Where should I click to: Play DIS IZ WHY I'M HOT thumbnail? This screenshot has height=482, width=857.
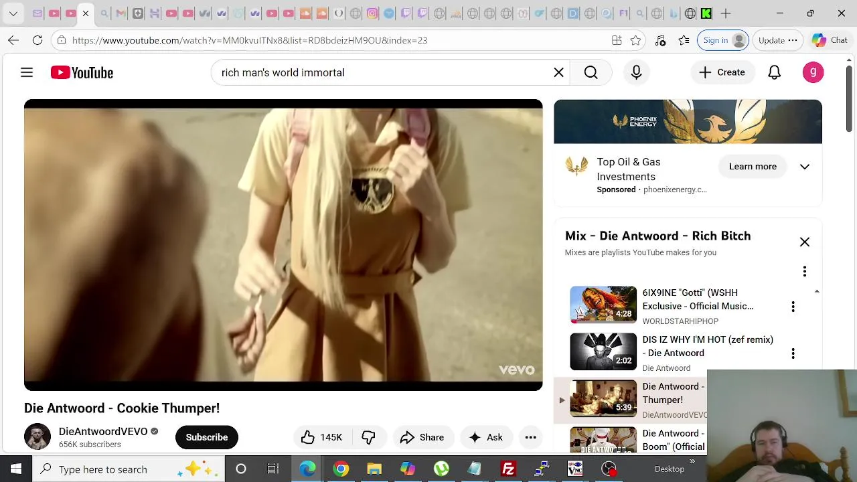tap(603, 351)
